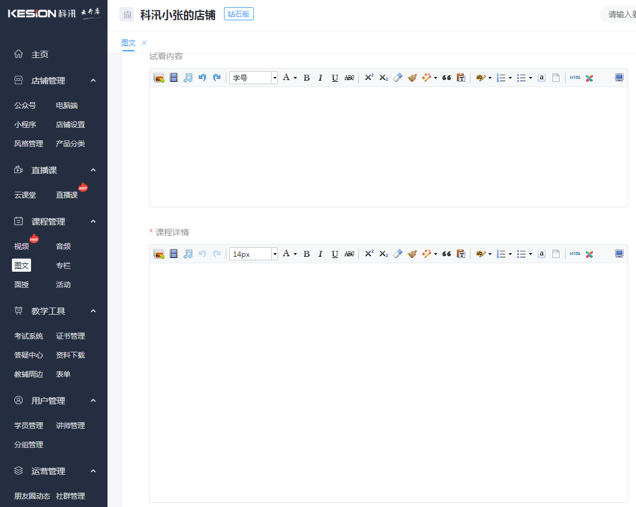
Task: Switch to the 图文 tab
Action: coord(128,43)
